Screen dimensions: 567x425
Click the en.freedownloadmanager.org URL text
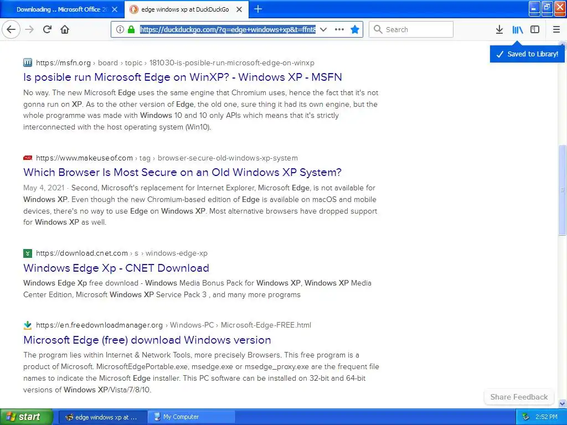click(x=99, y=325)
